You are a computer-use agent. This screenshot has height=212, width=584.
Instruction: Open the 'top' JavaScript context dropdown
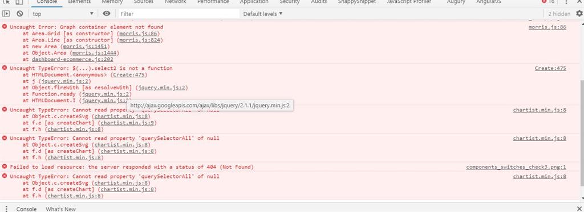[63, 14]
